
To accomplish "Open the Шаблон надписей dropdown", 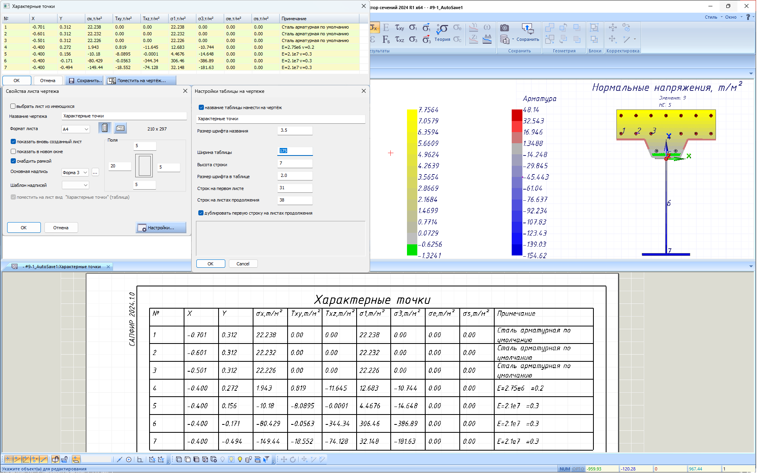I will (75, 185).
